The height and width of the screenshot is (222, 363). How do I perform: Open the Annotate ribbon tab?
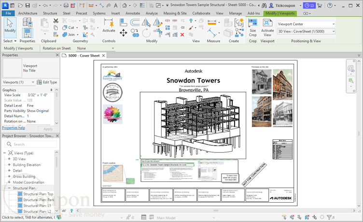[x=133, y=13]
